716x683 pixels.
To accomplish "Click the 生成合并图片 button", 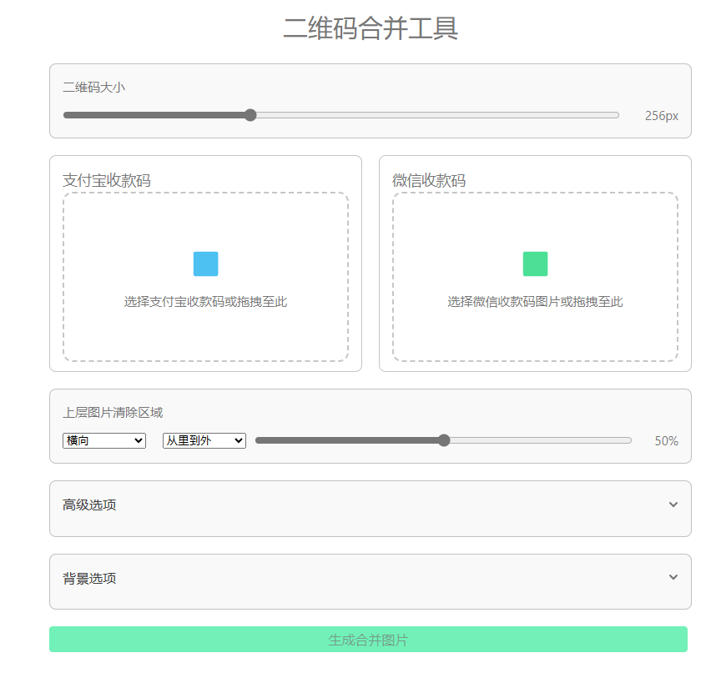I will pyautogui.click(x=368, y=639).
